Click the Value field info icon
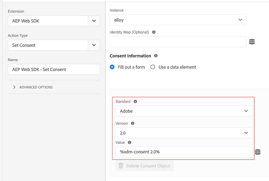This screenshot has height=181, width=269. point(129,143)
